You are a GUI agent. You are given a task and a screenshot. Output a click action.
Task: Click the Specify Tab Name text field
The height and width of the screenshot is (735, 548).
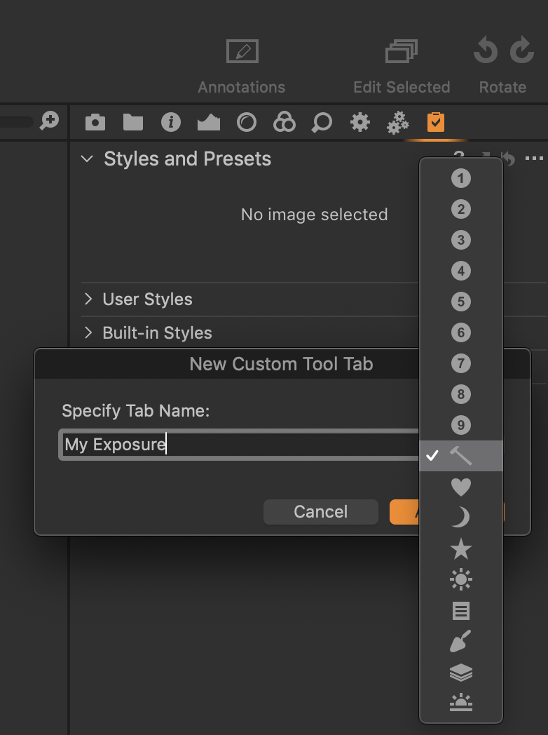tap(238, 445)
